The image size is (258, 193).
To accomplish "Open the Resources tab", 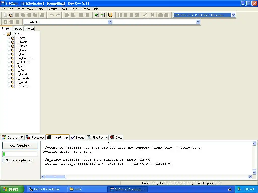I will [35, 137].
